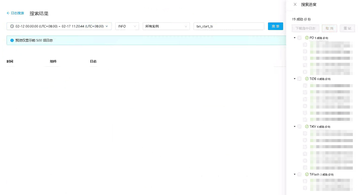The height and width of the screenshot is (195, 362).
Task: Click the green success icon beside TiDB
Action: (x=307, y=79)
